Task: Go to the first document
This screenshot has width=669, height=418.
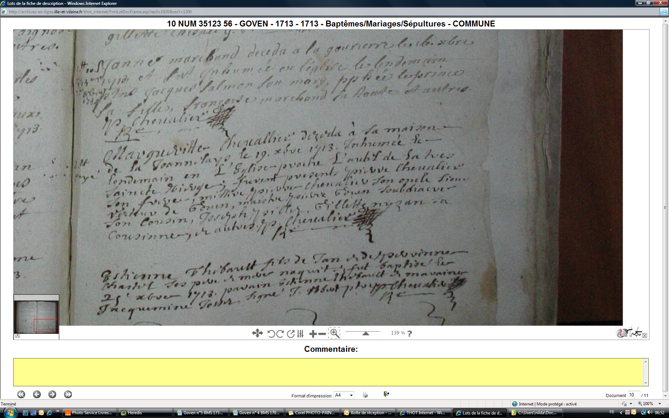Action: [21, 394]
